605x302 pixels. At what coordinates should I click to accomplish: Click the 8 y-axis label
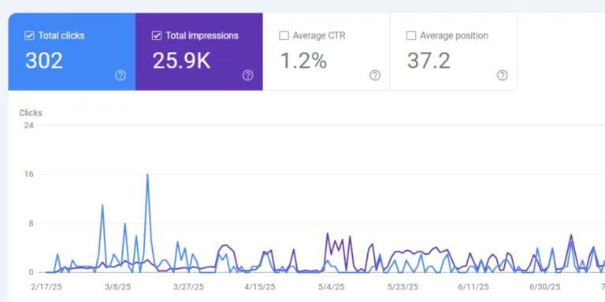[32, 223]
